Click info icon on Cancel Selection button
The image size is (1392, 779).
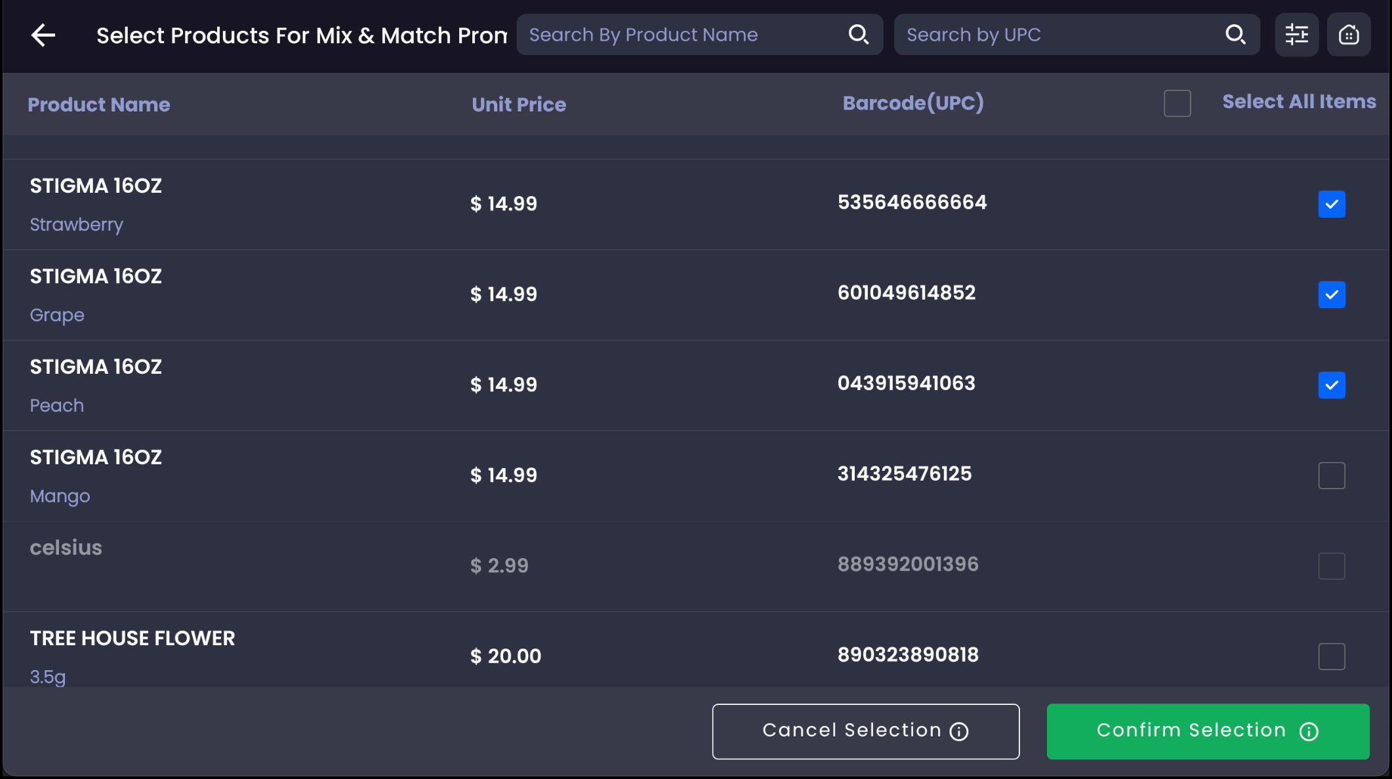(959, 731)
